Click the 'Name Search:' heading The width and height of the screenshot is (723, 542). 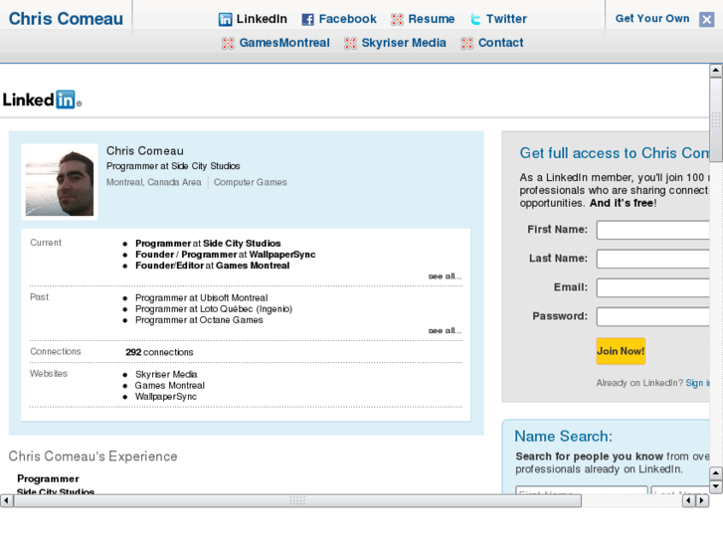(564, 436)
